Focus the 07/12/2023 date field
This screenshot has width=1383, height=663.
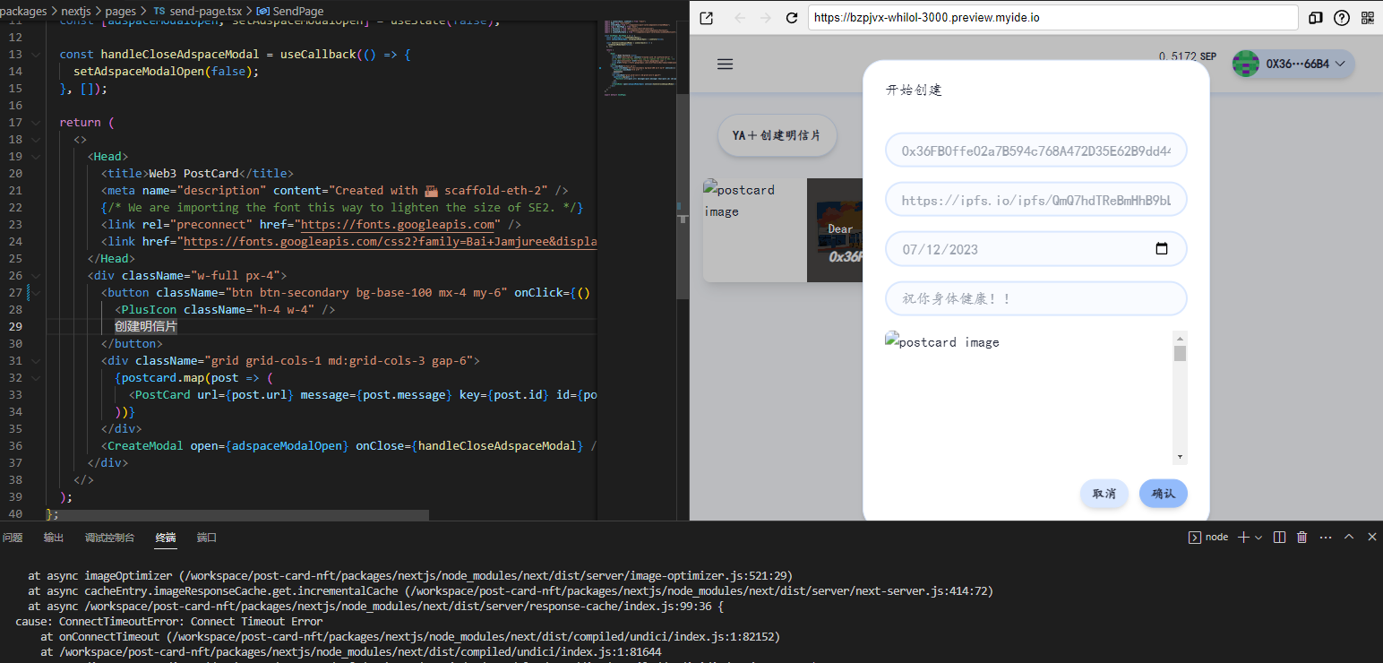click(x=1036, y=249)
